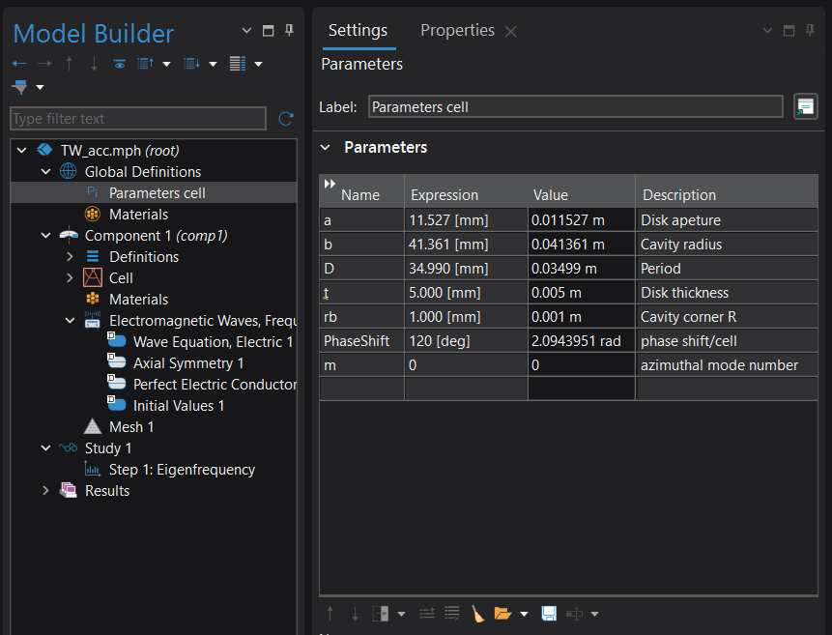Collapse the Study 1 node
Screen dimensions: 832x635
coord(45,448)
